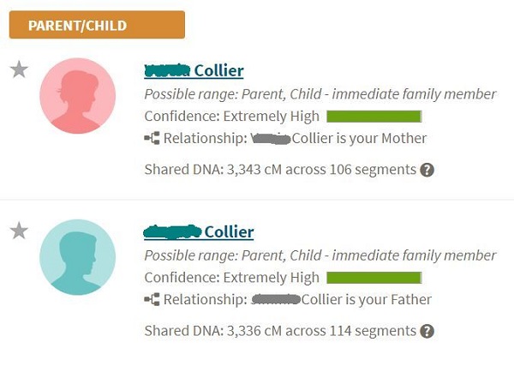514x366 pixels.
Task: Star the Father match as favorite
Action: (x=19, y=231)
